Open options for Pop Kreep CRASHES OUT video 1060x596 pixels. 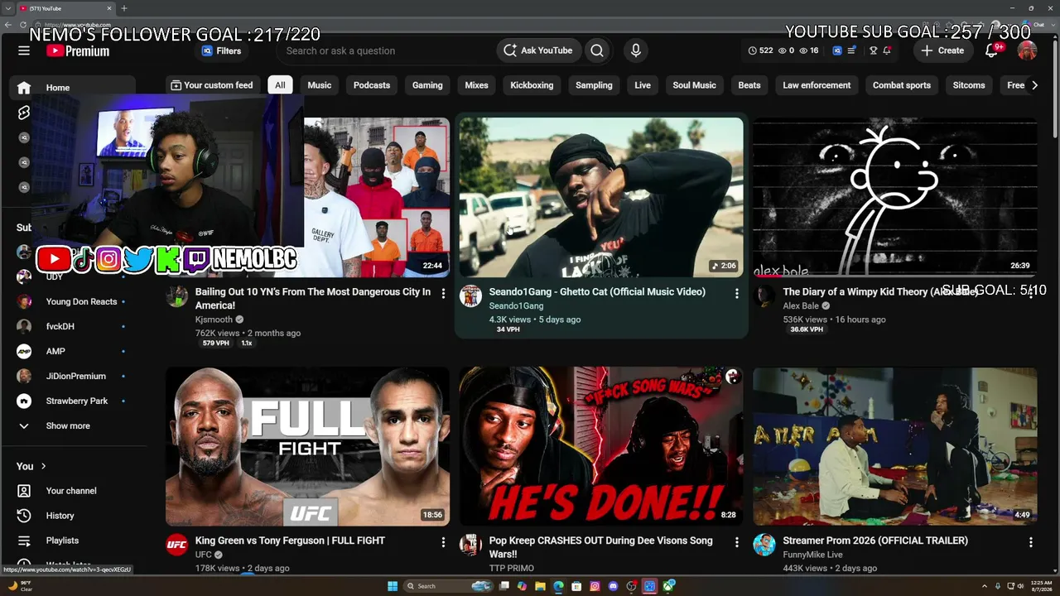coord(737,542)
